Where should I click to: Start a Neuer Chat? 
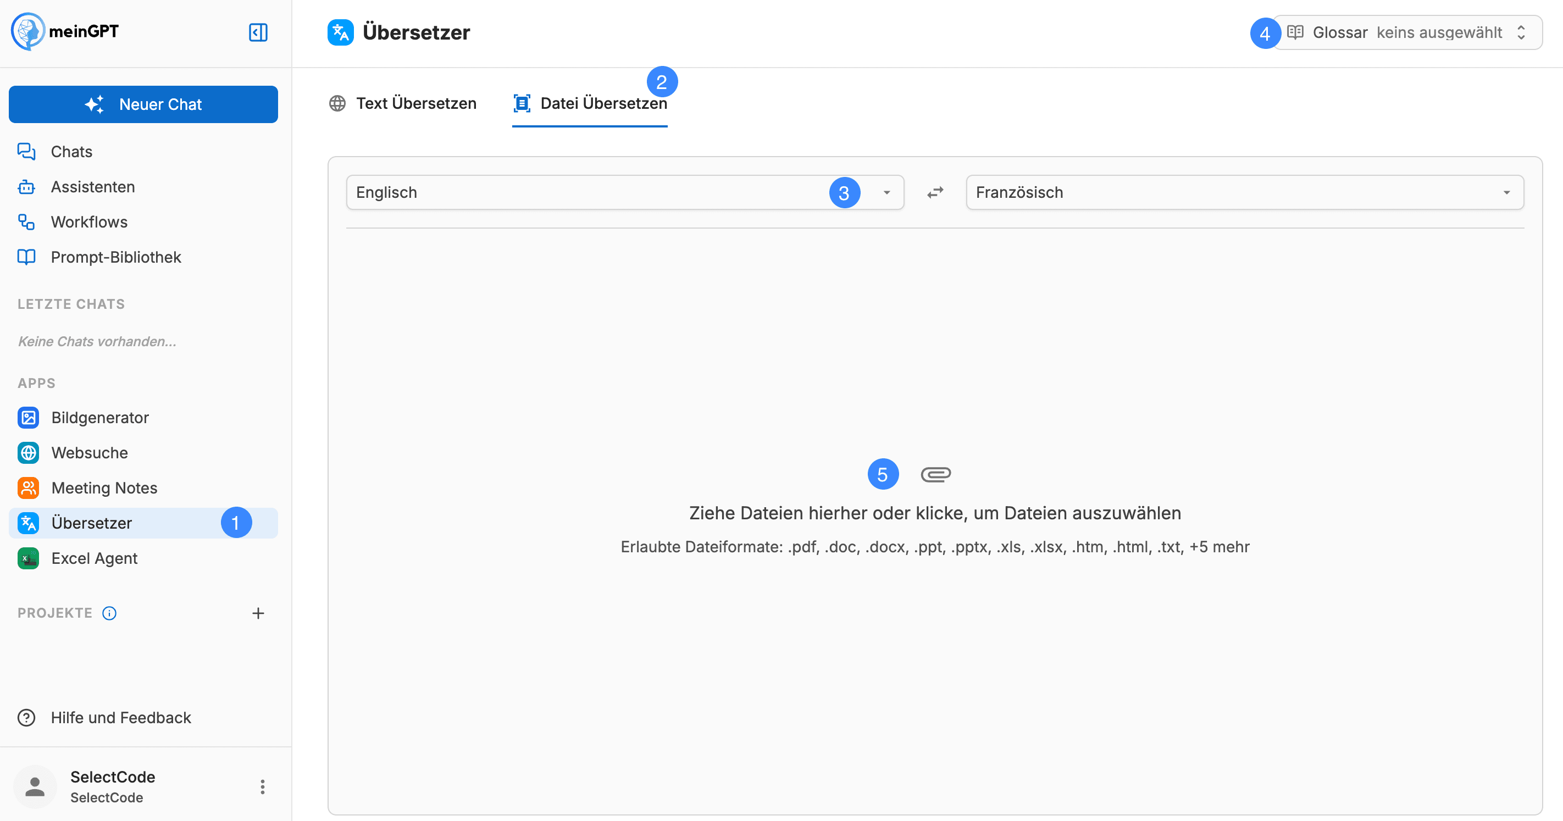143,104
